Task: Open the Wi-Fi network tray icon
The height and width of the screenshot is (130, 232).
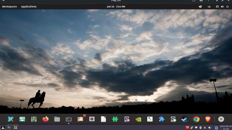Action: tap(196, 127)
